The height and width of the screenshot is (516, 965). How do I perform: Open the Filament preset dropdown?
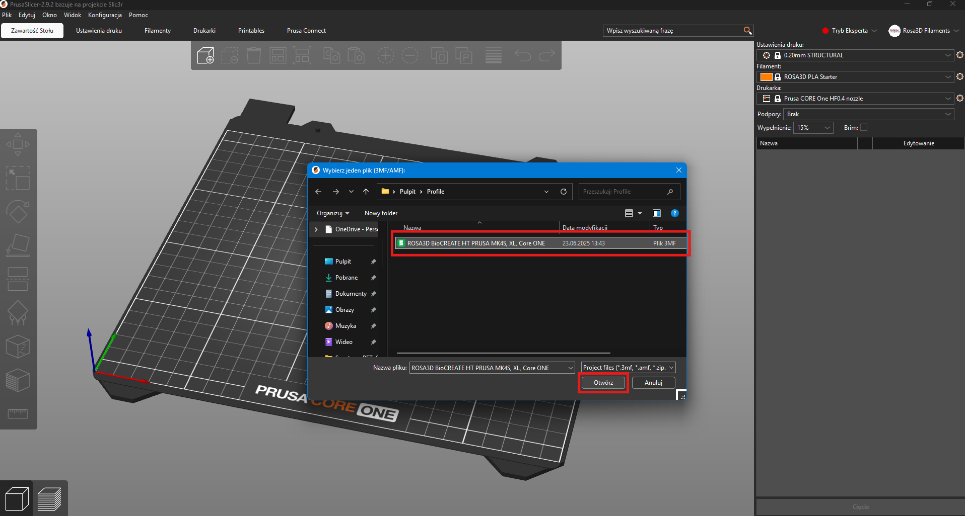tap(855, 77)
